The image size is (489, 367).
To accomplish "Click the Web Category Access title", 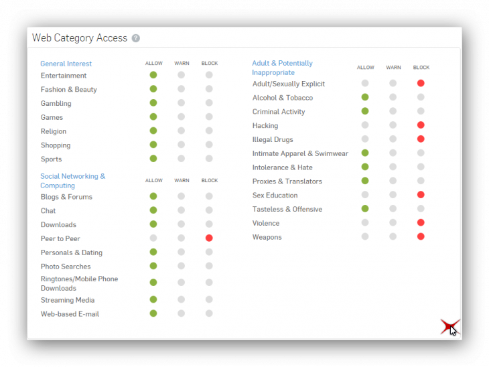I will point(80,38).
